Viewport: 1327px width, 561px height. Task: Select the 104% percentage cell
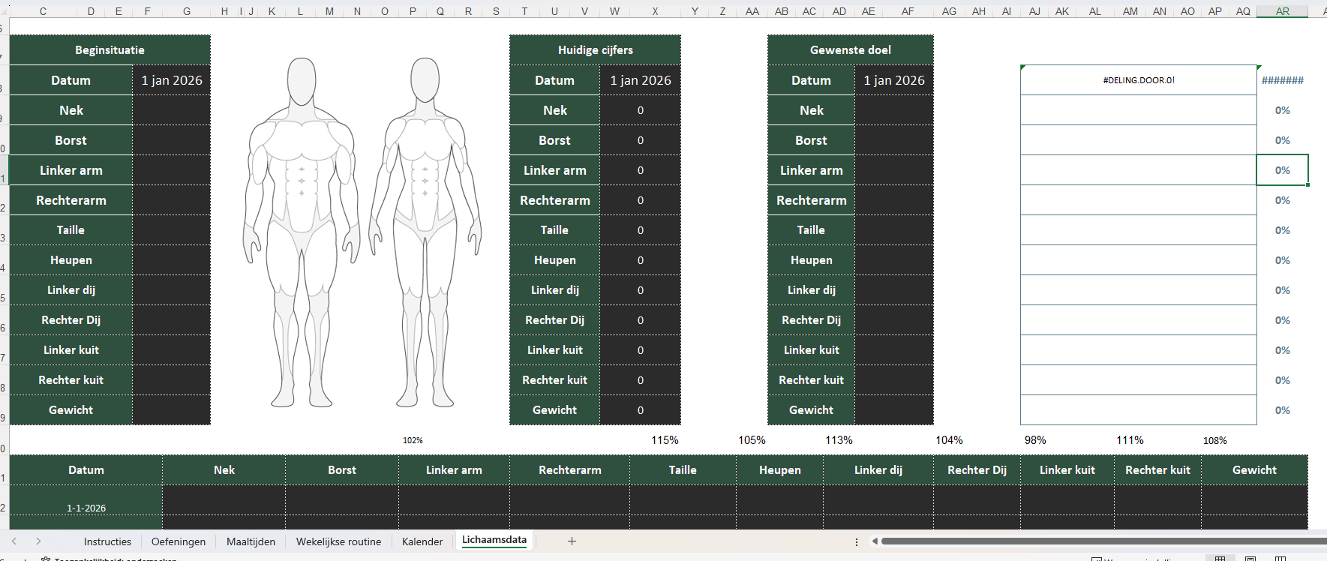(949, 440)
